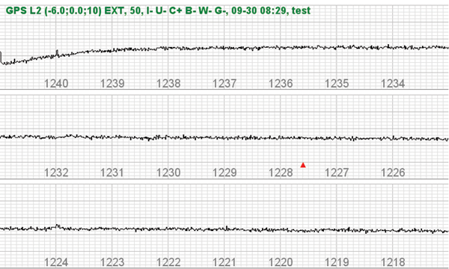
Task: Select time label 1240
Action: (56, 84)
